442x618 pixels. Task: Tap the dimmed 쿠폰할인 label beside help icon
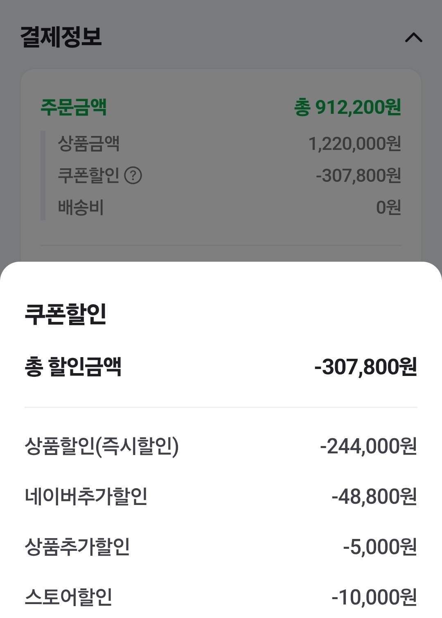tap(88, 176)
